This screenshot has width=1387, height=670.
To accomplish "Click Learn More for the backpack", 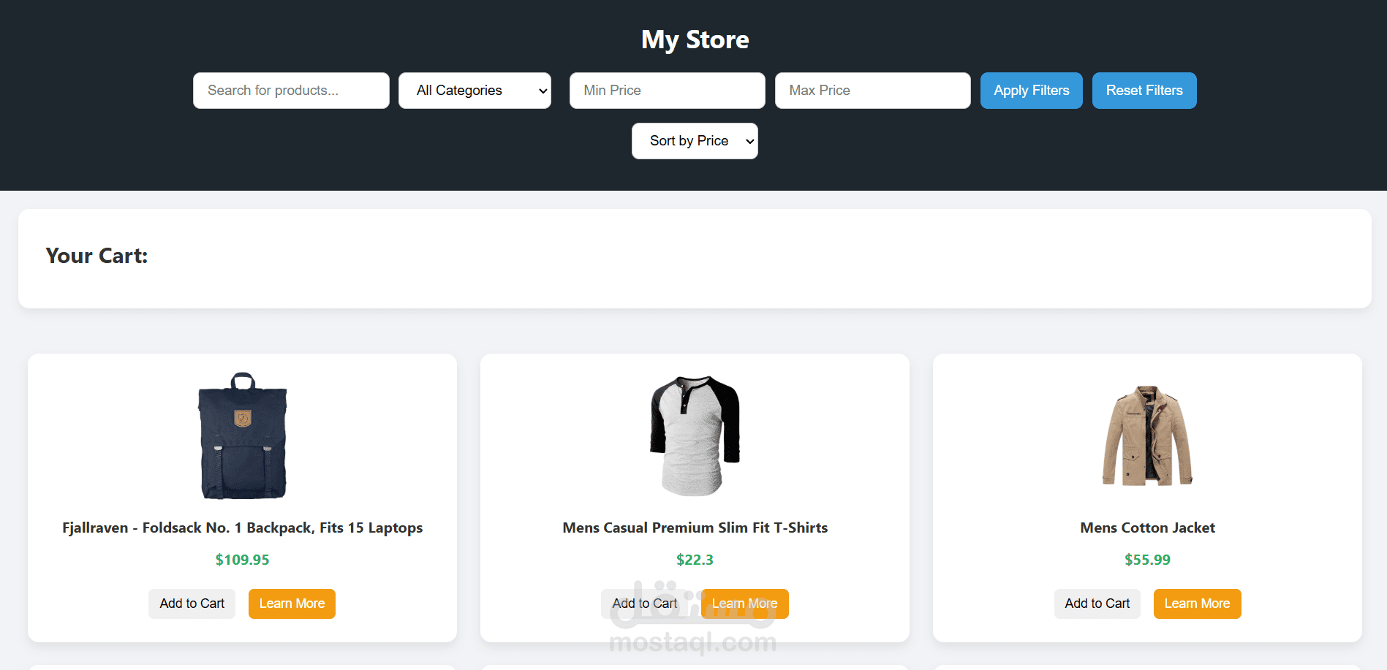I will coord(291,604).
